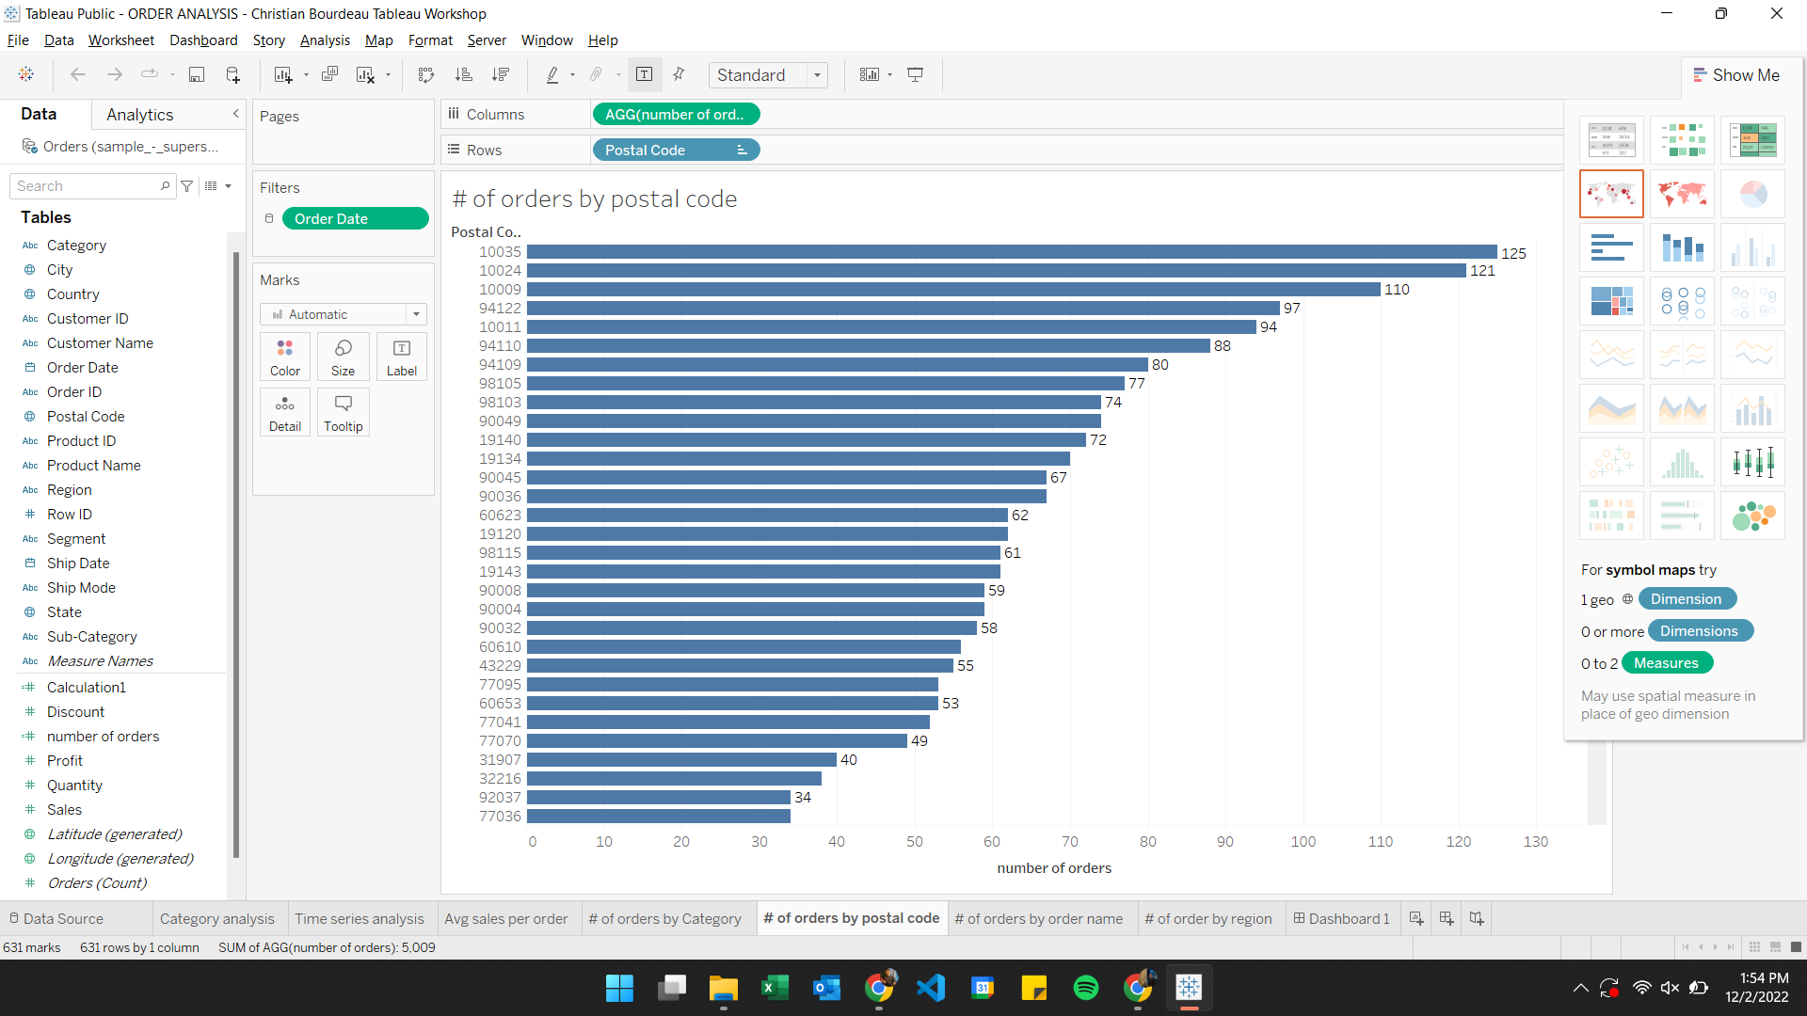
Task: Open the Standard fit dropdown
Action: 816,74
